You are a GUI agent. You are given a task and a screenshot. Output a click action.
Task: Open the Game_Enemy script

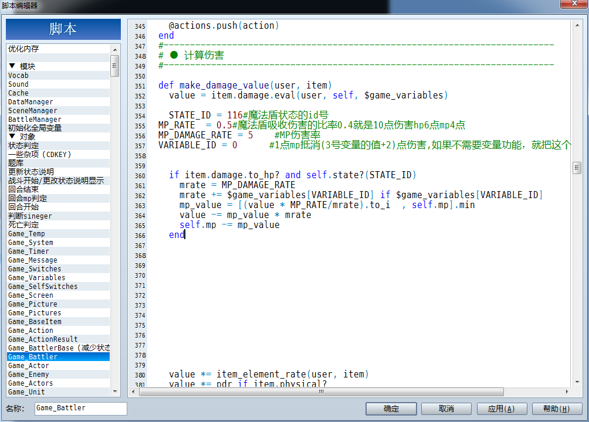coord(59,374)
